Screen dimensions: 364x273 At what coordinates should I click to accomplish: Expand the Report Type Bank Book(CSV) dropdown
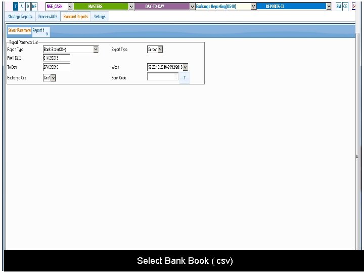pyautogui.click(x=96, y=49)
